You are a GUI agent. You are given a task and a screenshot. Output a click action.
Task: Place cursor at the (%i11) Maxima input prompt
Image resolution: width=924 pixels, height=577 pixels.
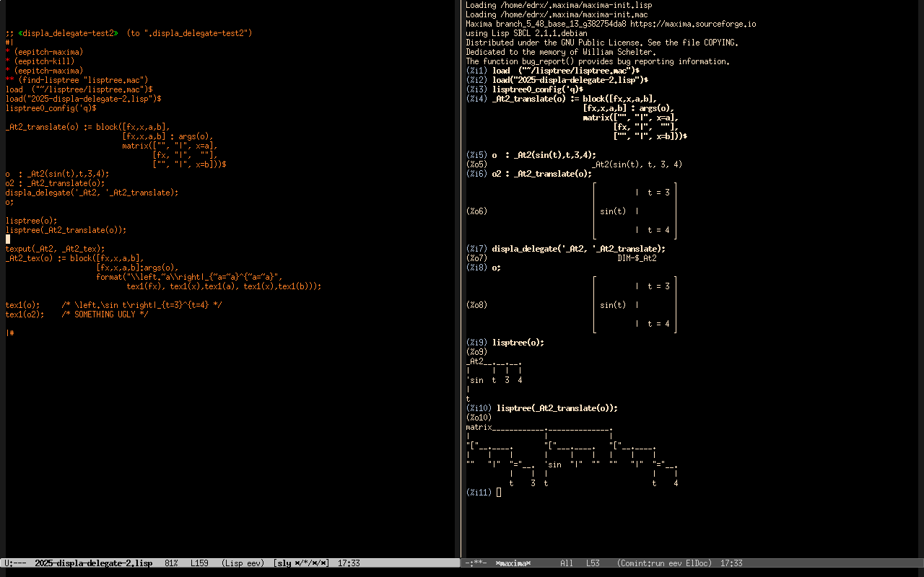(499, 493)
